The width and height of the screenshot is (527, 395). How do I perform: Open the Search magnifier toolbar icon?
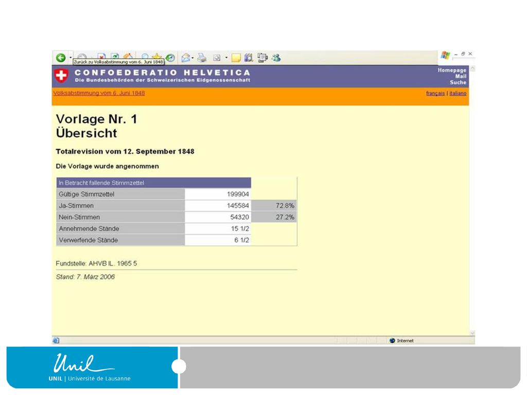coord(145,56)
